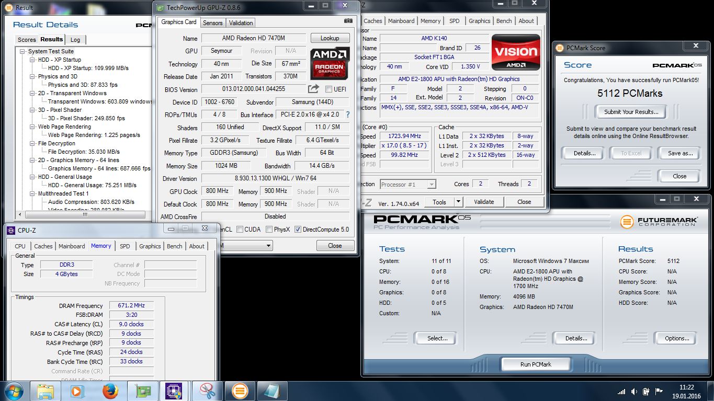Click the volume speaker tray icon
Viewport: 714px width, 401px height.
point(634,392)
